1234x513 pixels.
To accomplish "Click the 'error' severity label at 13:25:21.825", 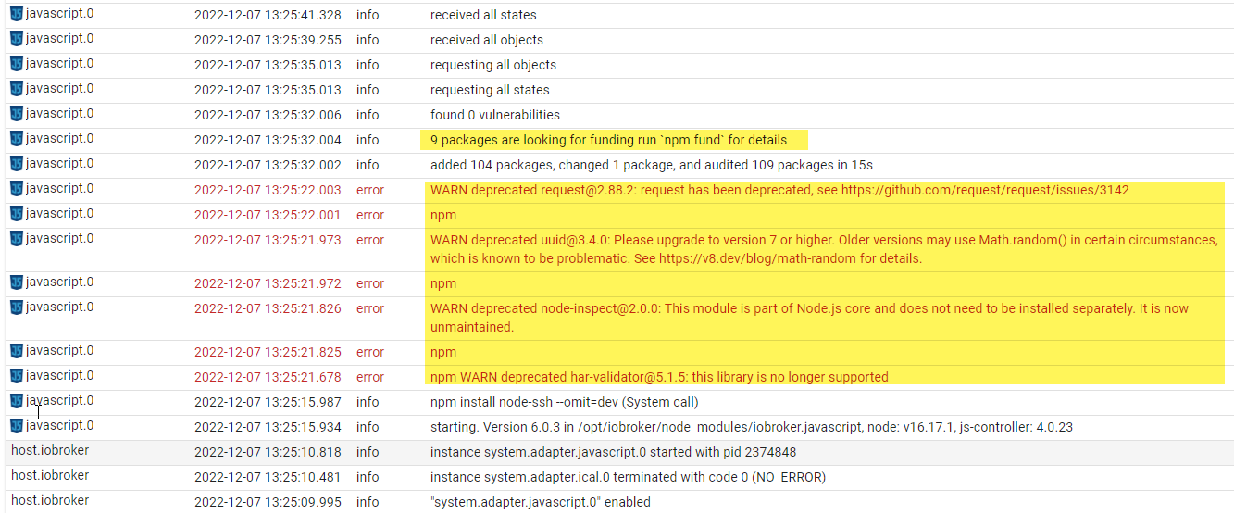I will [370, 352].
